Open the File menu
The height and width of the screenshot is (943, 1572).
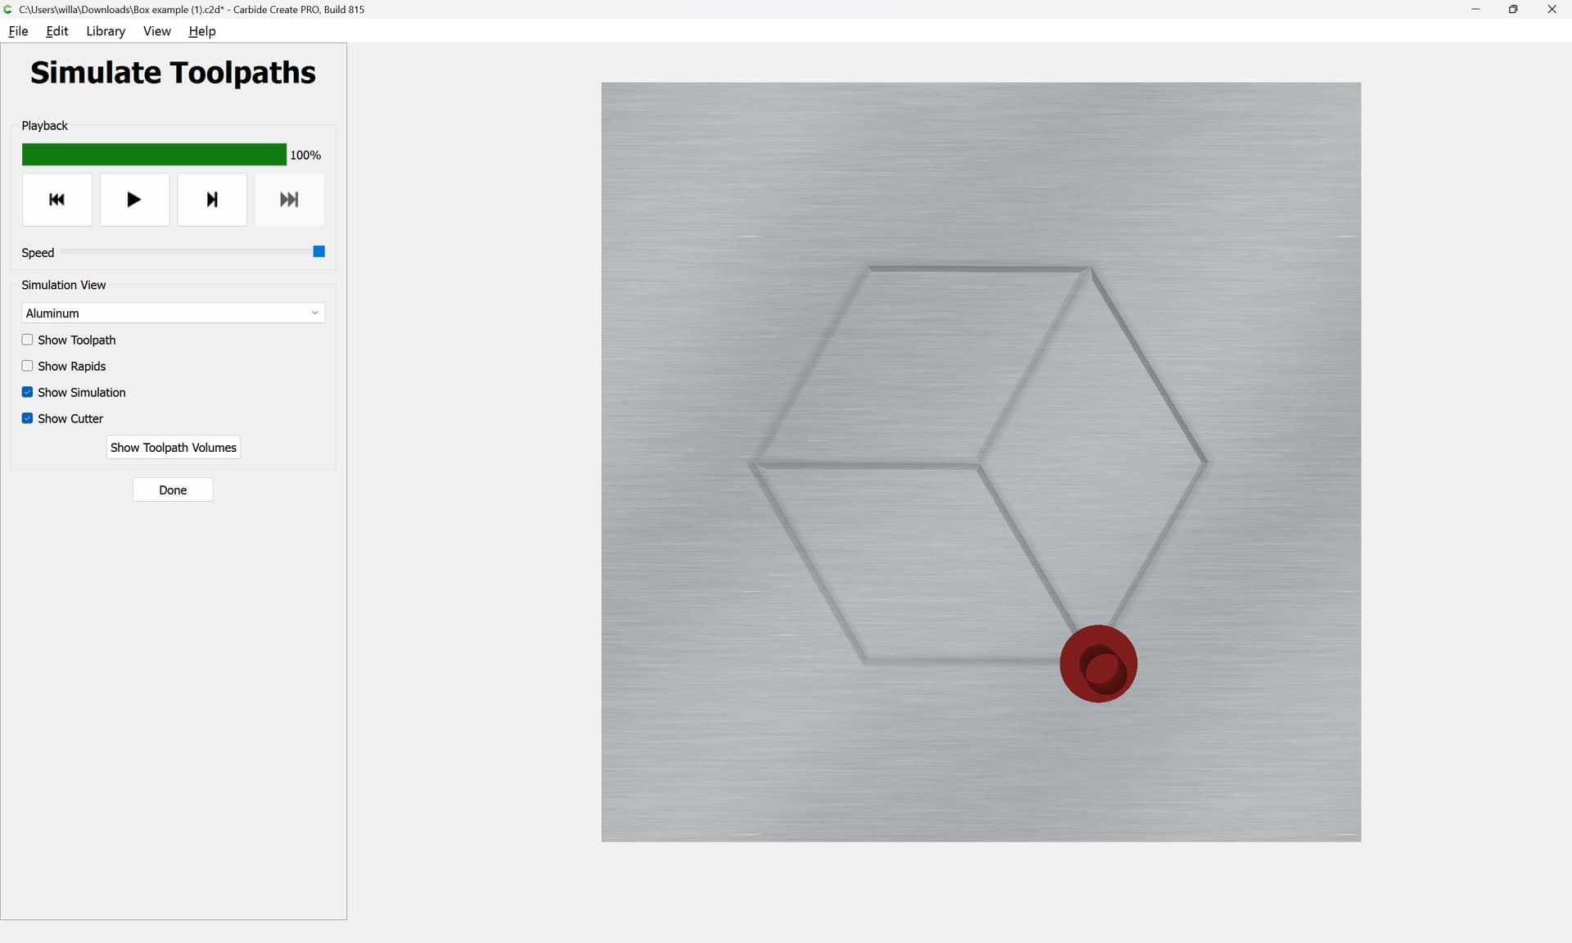(x=18, y=31)
